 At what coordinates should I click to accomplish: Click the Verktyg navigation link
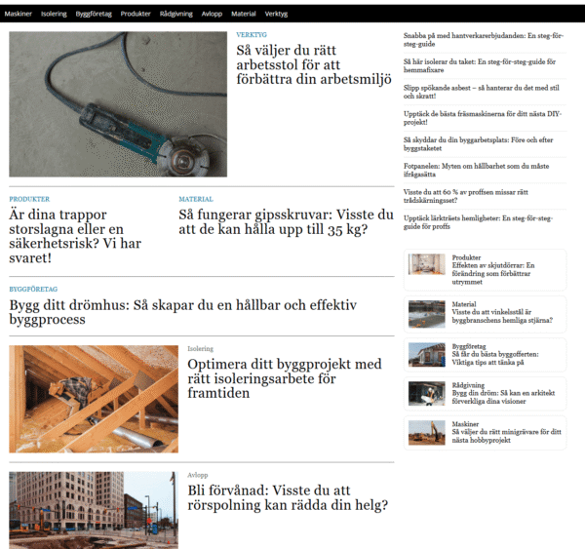[276, 14]
